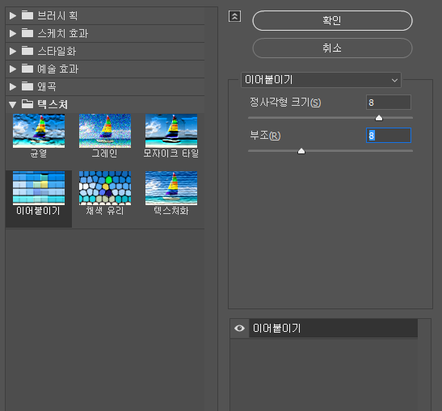
Task: Click the 예술 효과 folder icon
Action: pyautogui.click(x=27, y=69)
